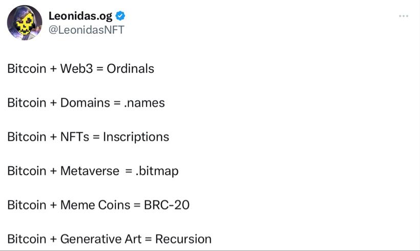
Task: Click the word "Ordinals" in the tweet
Action: (x=130, y=69)
